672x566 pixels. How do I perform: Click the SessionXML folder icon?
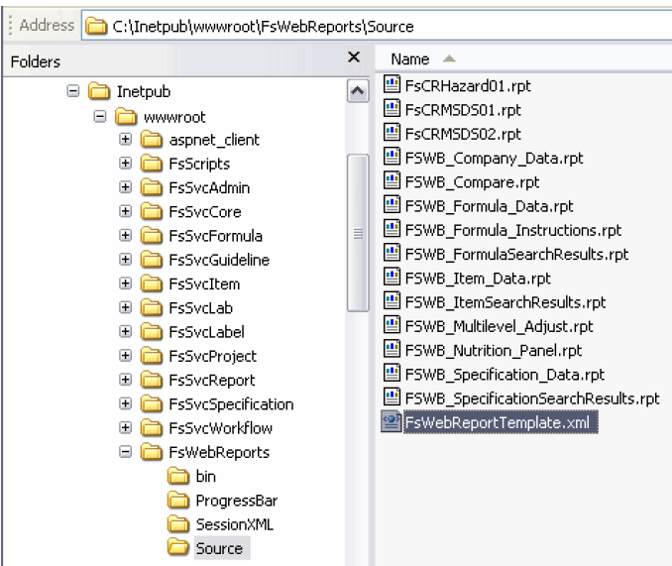point(177,523)
